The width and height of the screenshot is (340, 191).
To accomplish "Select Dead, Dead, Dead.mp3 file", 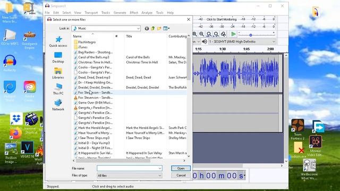I will pyautogui.click(x=94, y=77).
